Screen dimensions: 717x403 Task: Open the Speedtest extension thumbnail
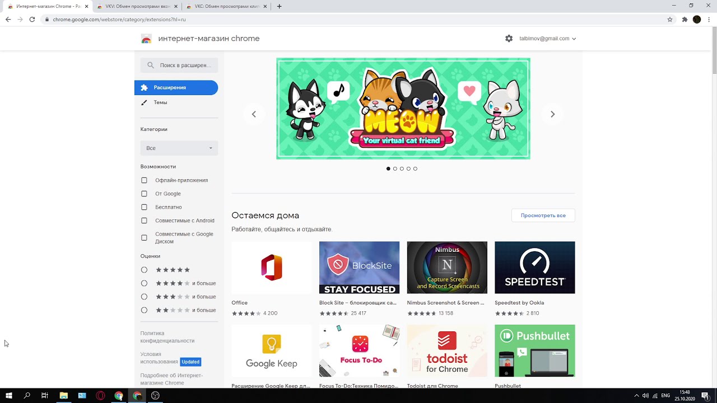535,268
